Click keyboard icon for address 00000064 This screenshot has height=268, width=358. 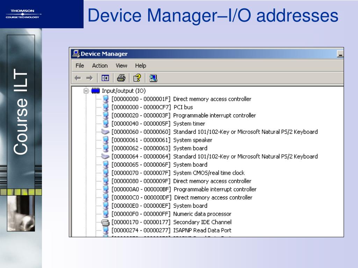(x=105, y=156)
